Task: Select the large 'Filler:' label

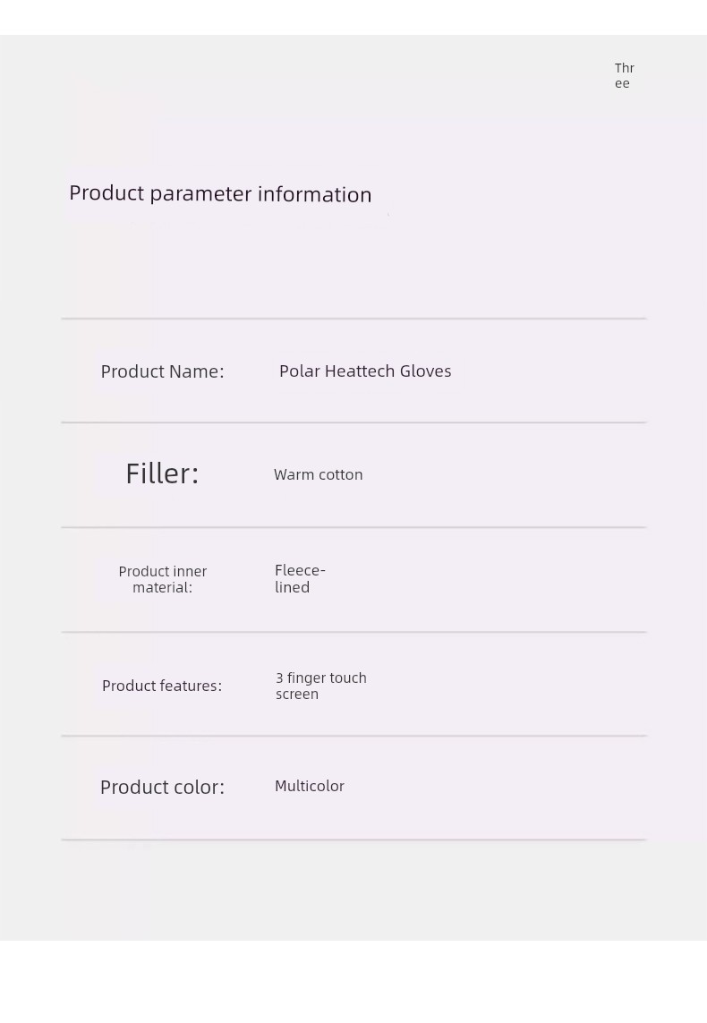Action: coord(162,473)
